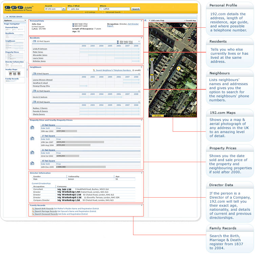Collapse the Options sidebar with its arrow
Viewport: 255px width, 255px height.
tap(25, 21)
